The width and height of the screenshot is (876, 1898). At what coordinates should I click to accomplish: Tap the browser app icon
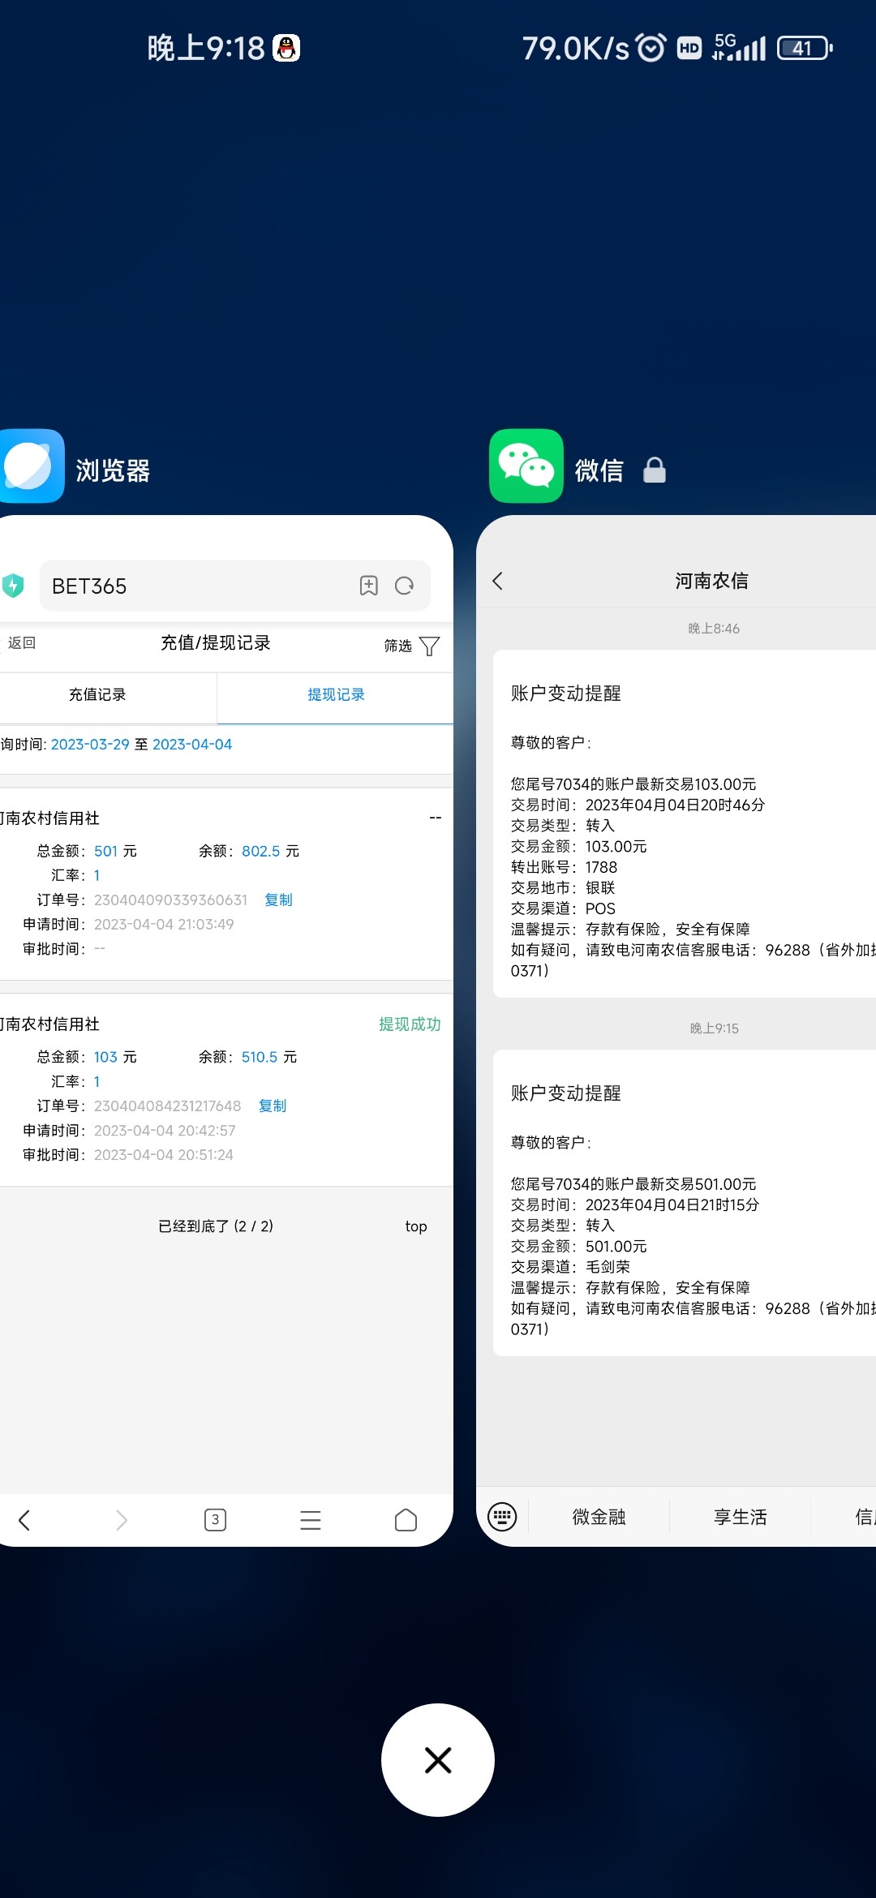click(32, 466)
